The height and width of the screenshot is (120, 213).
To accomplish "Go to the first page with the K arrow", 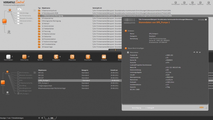I will click(39, 118).
